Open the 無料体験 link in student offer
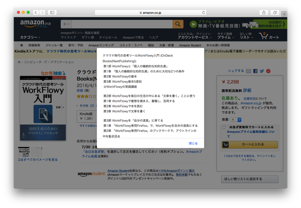The image size is (301, 208). (181, 174)
